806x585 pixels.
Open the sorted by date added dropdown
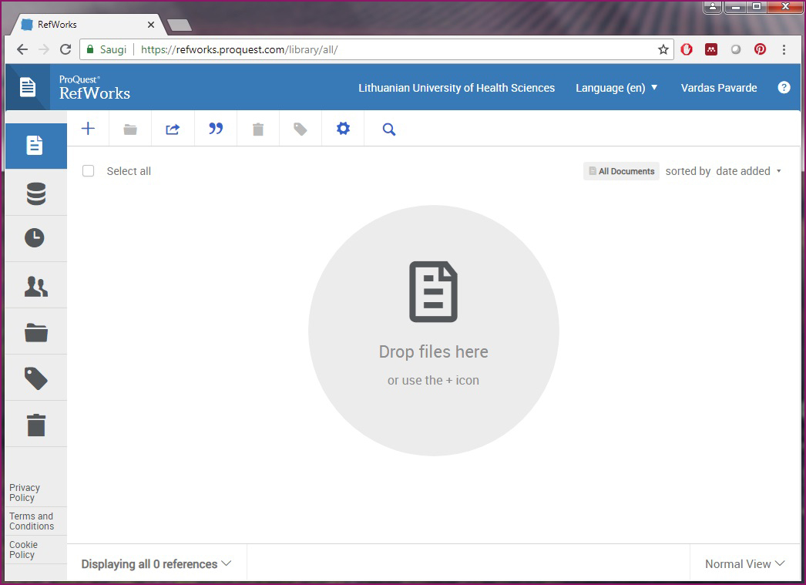click(x=747, y=171)
